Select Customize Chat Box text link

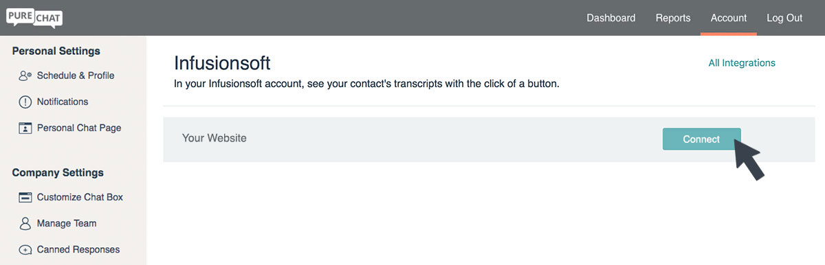80,197
